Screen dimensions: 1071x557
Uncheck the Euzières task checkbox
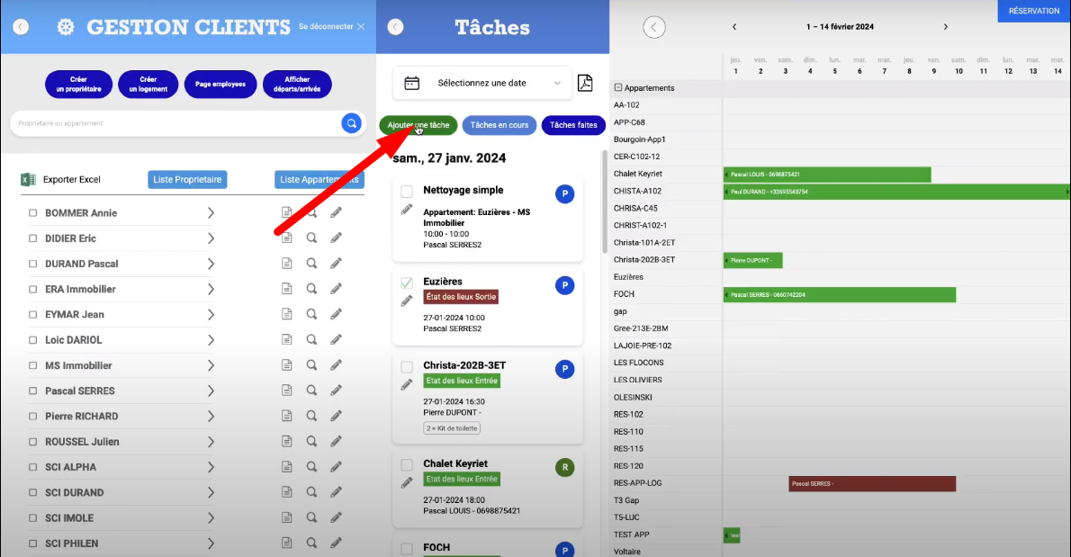click(407, 283)
